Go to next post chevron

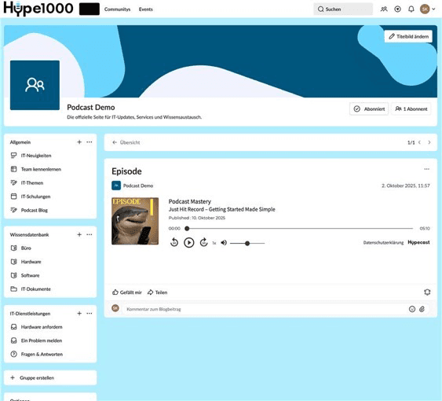coord(429,142)
